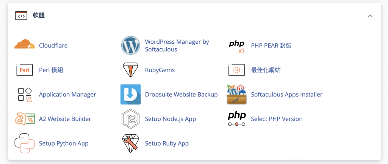Image resolution: width=388 pixels, height=164 pixels.
Task: Click the Dropsuite blue download icon
Action: click(x=131, y=94)
